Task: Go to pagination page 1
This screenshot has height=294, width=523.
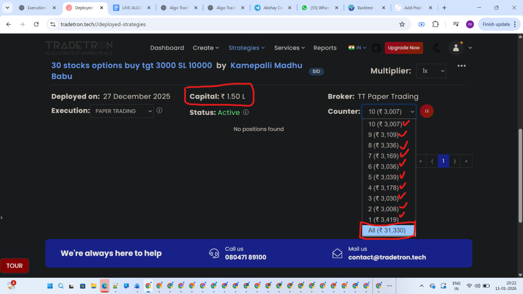Action: coord(443,161)
